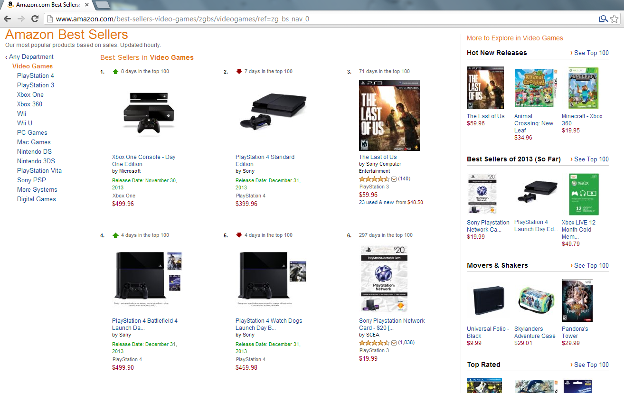This screenshot has width=624, height=393.
Task: Select the Amazon.com Best Sellers browser tab
Action: pos(47,5)
